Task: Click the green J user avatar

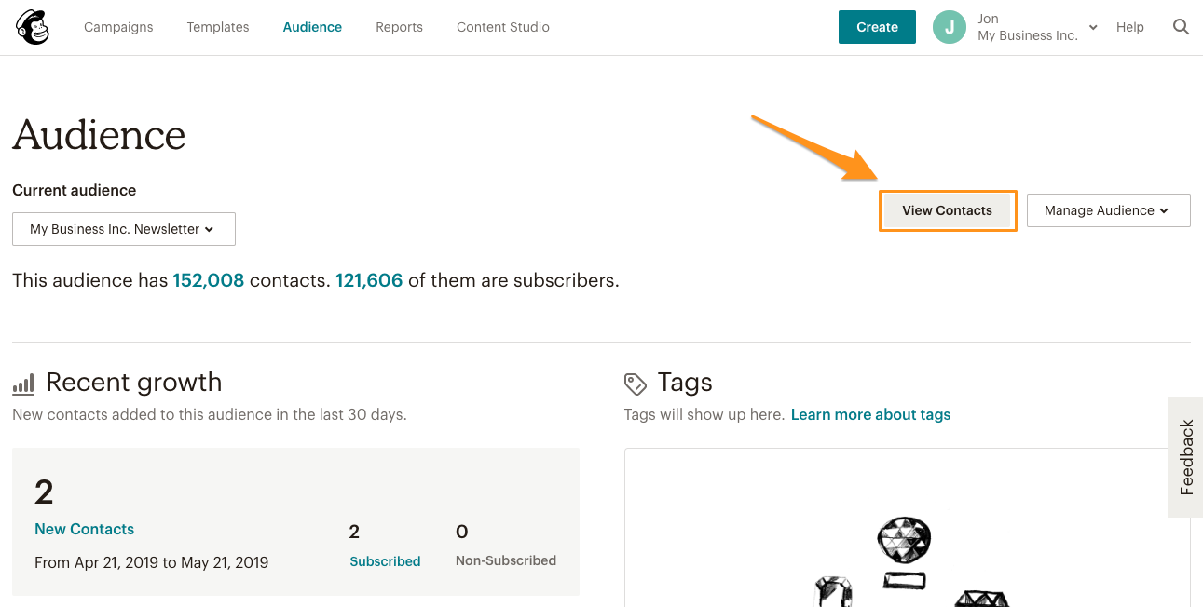Action: click(x=949, y=27)
